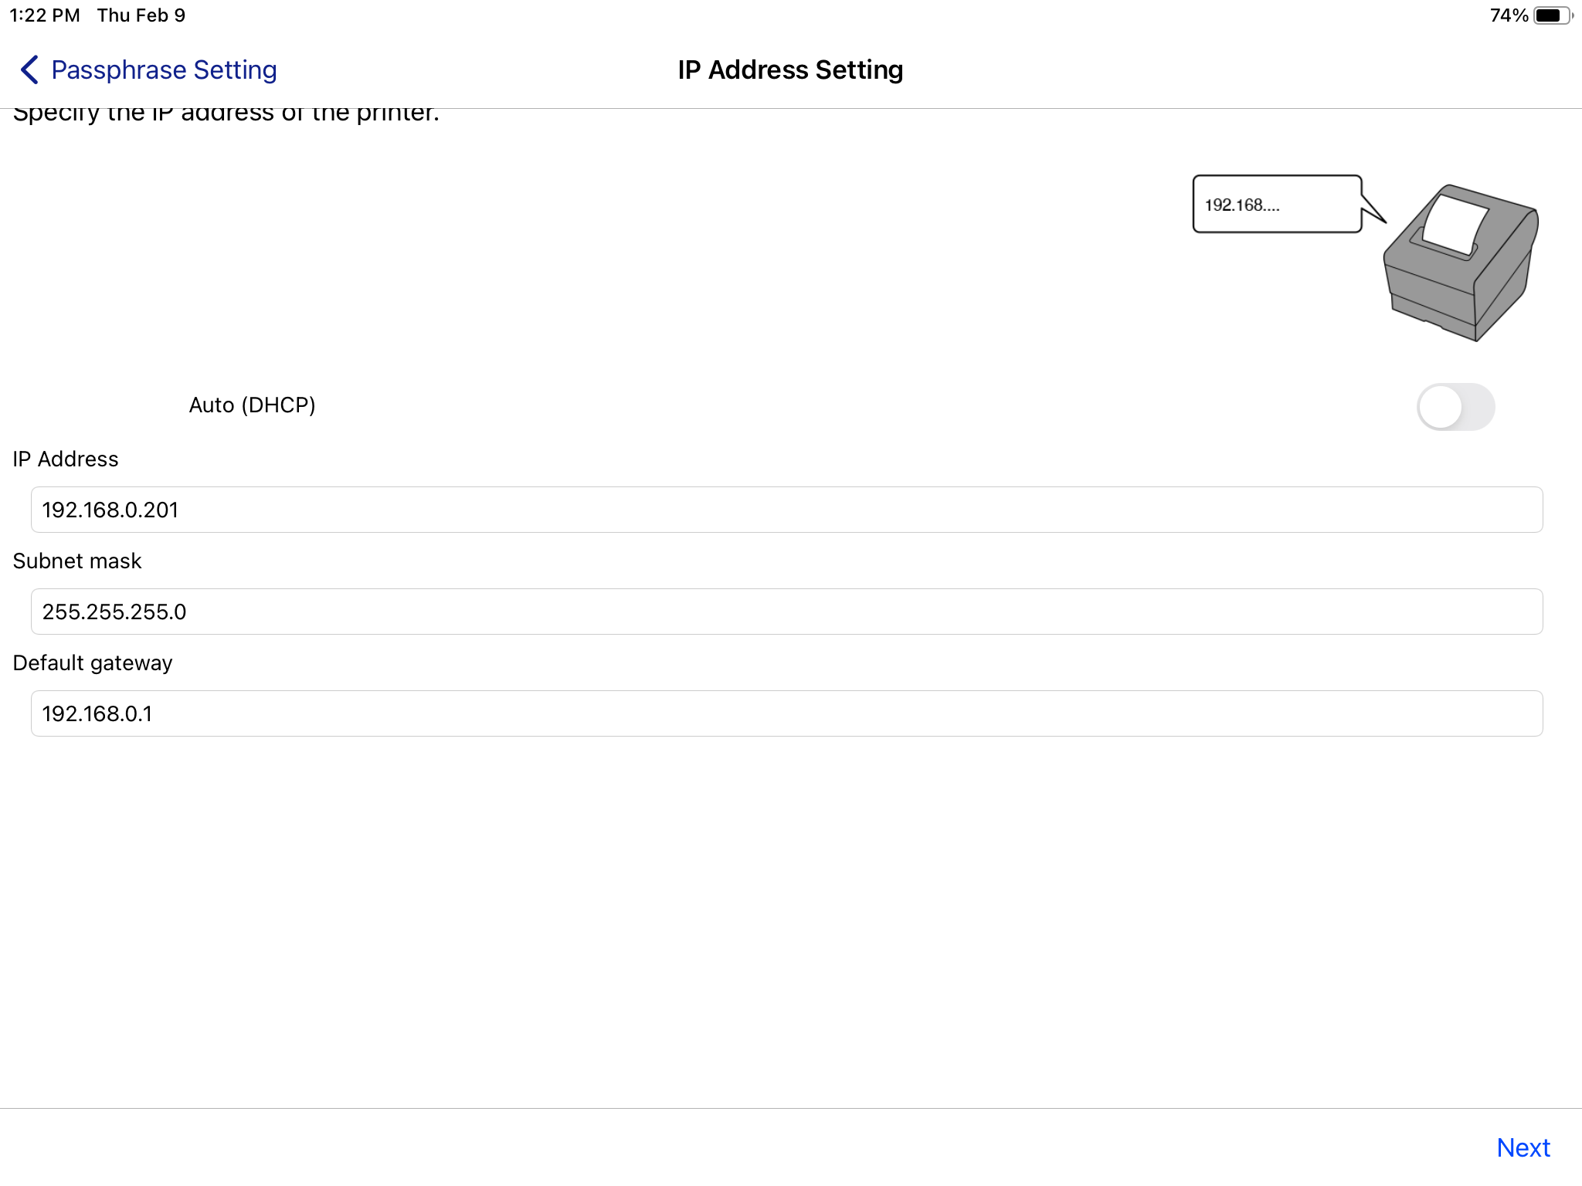Click the Subnet mask input field
Viewport: 1582px width, 1186px height.
pos(786,612)
